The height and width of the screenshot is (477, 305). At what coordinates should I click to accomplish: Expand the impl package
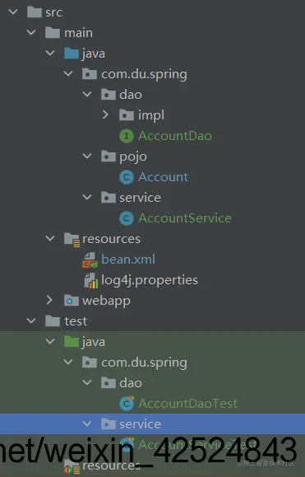click(x=105, y=115)
